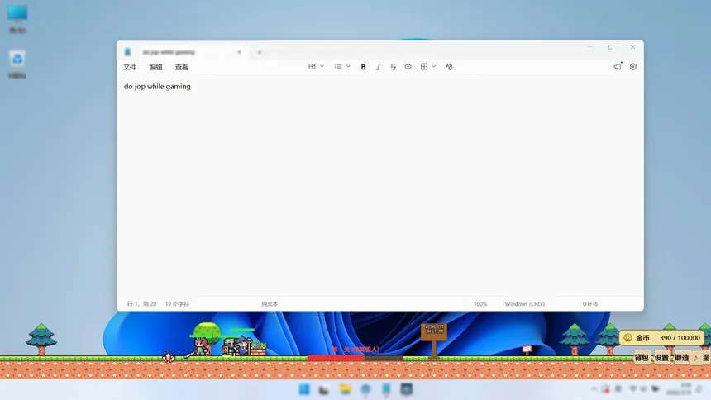Image resolution: width=711 pixels, height=400 pixels.
Task: Open the 文件 menu
Action: click(130, 67)
